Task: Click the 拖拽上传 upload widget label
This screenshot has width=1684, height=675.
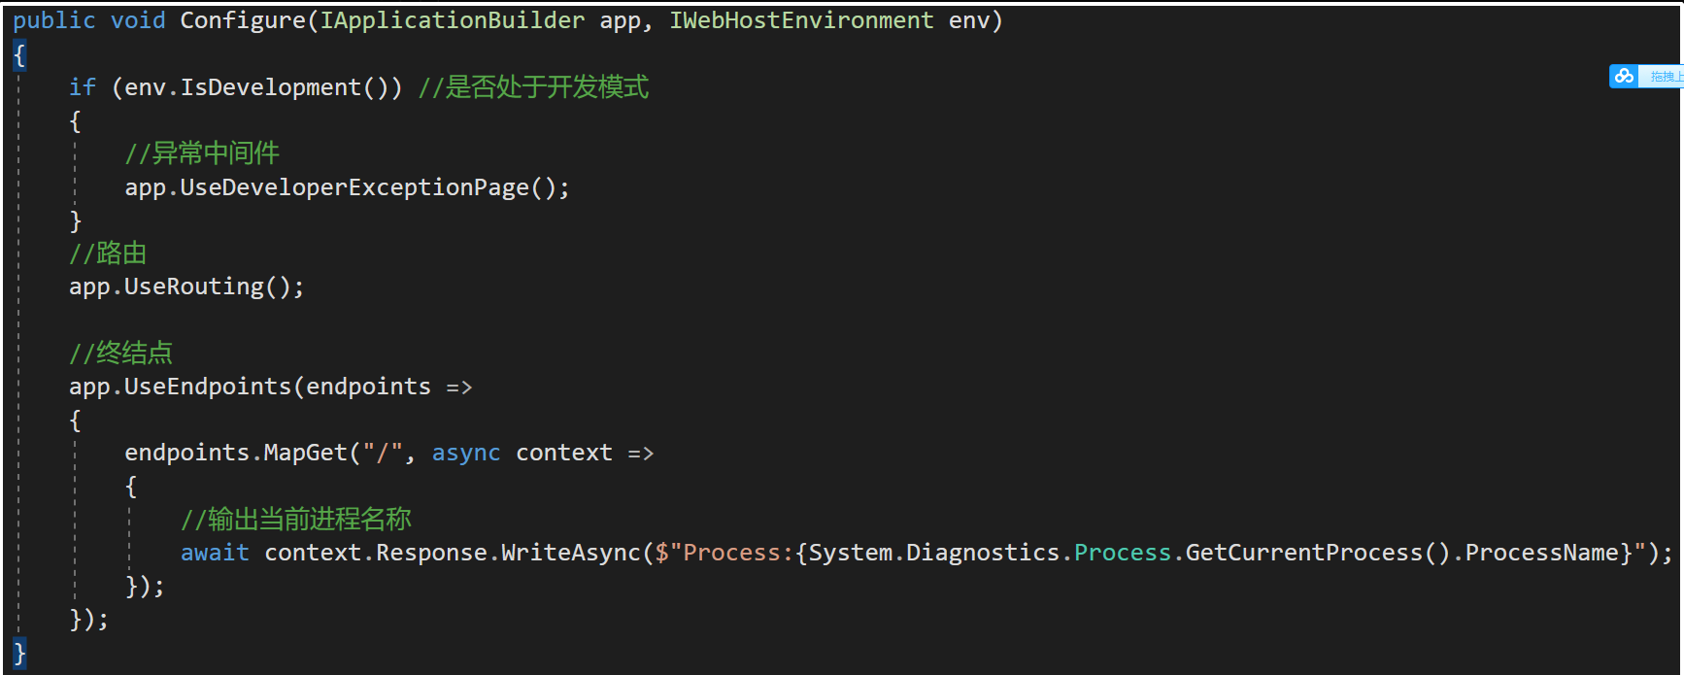Action: pos(1663,76)
